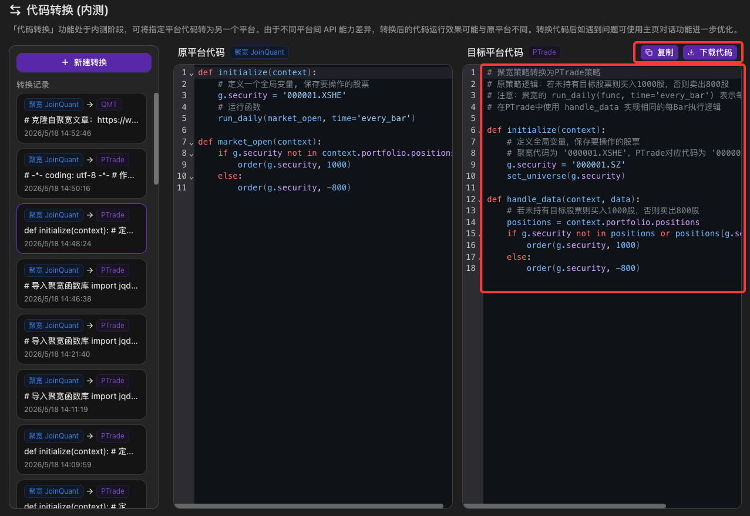Collapse fold arrow at target line 12
Screen dimensions: 750x516
(x=480, y=200)
